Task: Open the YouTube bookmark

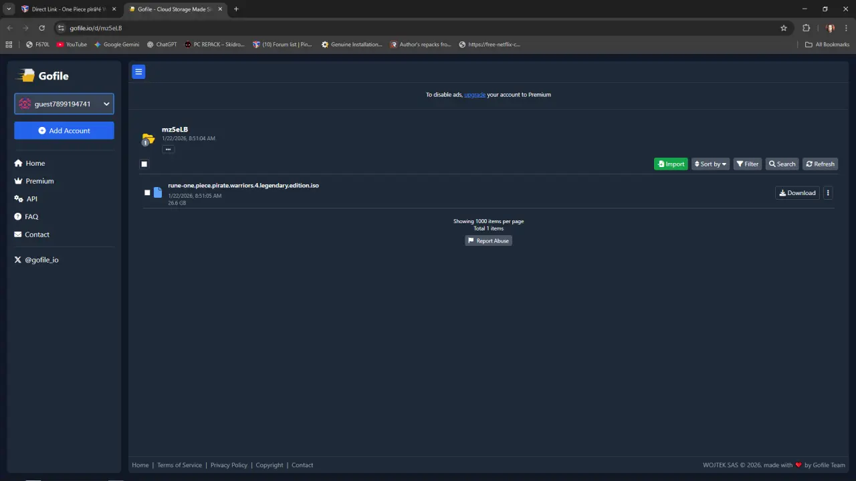Action: [x=72, y=45]
